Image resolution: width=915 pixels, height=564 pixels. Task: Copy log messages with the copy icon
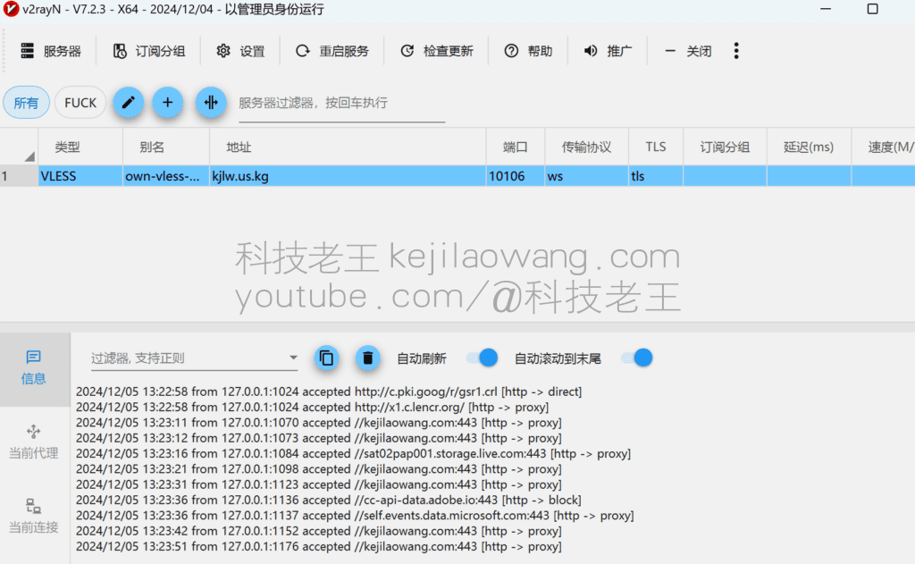327,358
